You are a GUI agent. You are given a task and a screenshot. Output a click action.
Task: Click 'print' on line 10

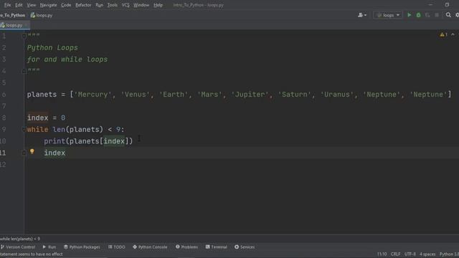(x=55, y=141)
